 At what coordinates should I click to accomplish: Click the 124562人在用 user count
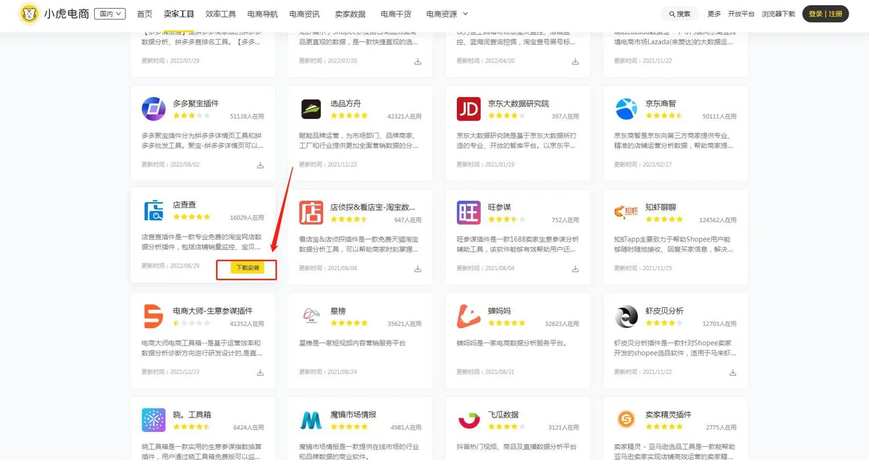(718, 219)
